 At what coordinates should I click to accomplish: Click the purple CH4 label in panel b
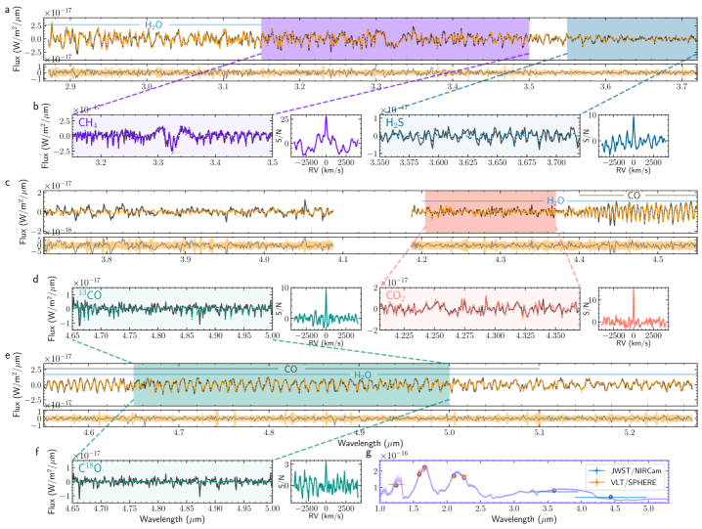click(x=88, y=123)
